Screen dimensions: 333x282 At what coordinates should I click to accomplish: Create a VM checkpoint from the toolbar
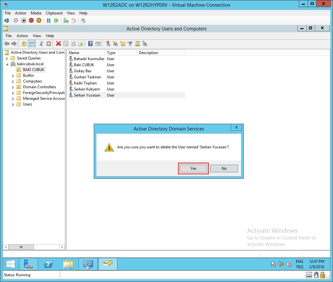(x=66, y=20)
